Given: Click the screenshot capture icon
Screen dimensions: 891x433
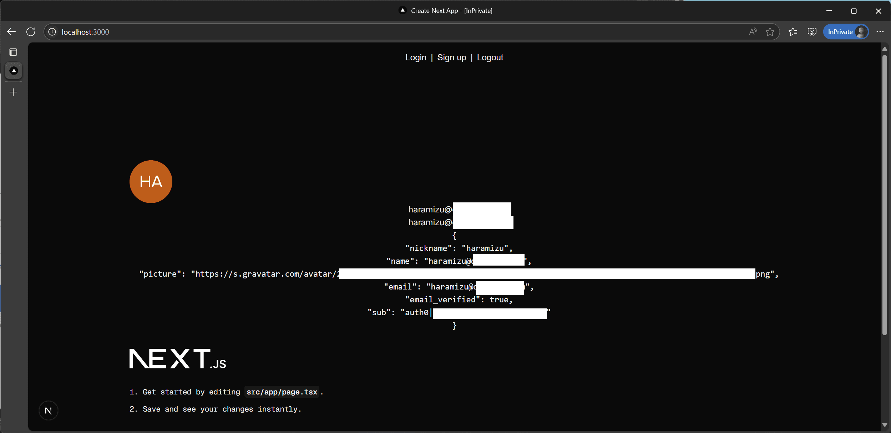Looking at the screenshot, I should [812, 32].
